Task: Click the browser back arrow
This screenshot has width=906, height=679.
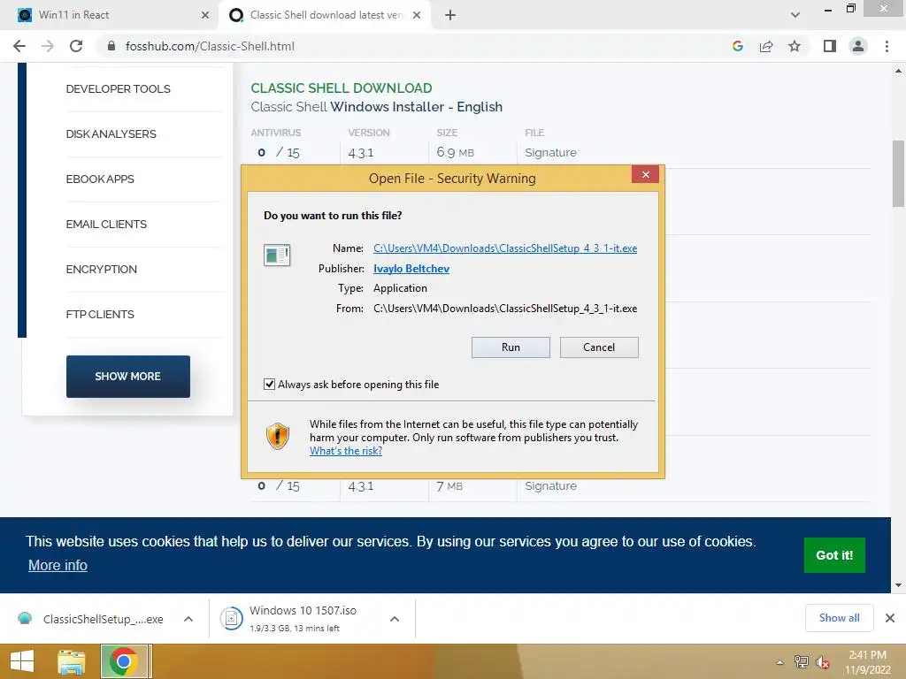Action: click(19, 46)
